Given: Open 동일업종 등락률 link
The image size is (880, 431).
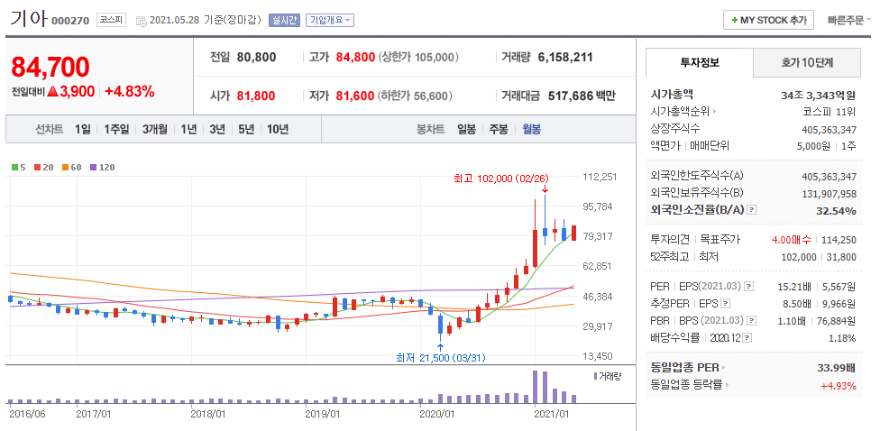Looking at the screenshot, I should (x=690, y=386).
